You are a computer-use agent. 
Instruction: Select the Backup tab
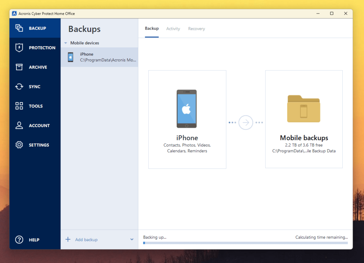click(152, 28)
